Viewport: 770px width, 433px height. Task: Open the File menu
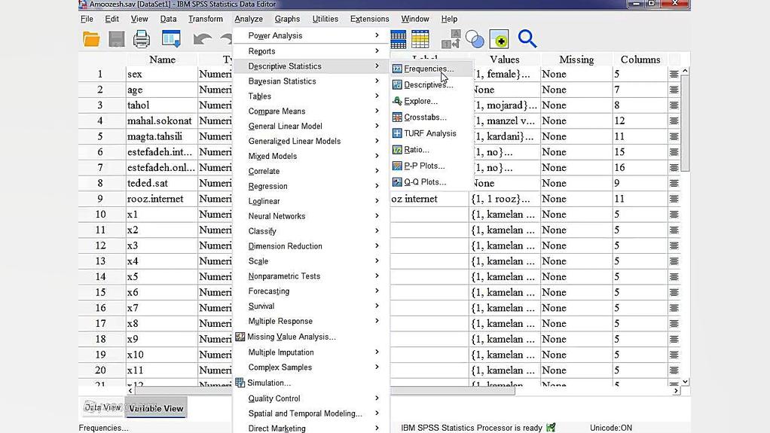point(87,19)
